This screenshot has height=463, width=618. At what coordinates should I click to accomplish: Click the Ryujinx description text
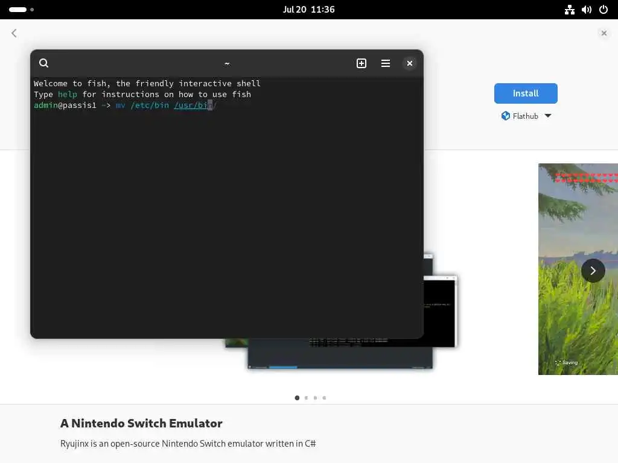coord(188,444)
